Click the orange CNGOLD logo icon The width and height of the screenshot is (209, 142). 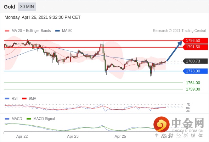[162, 124]
